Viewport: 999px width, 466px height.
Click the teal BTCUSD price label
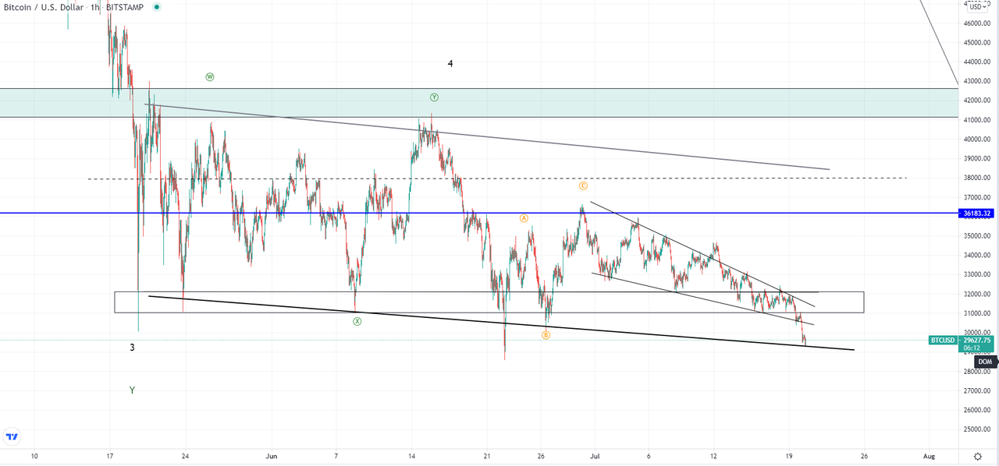pos(941,341)
